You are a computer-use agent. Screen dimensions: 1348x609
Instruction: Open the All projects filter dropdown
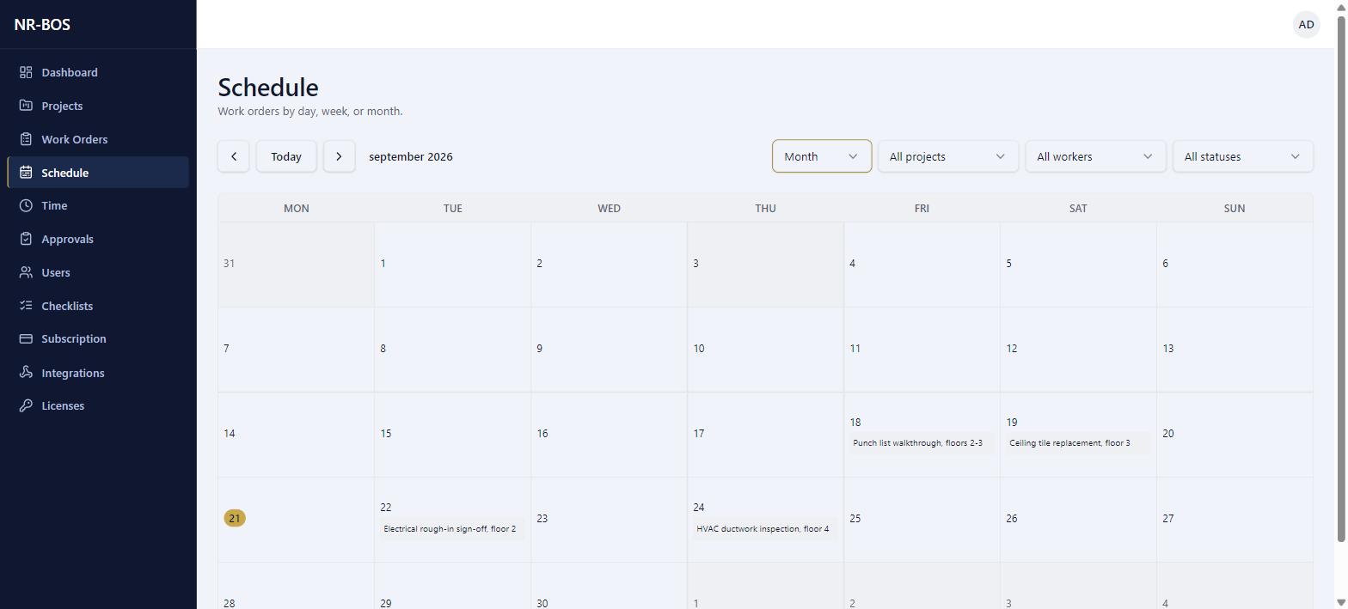click(947, 156)
